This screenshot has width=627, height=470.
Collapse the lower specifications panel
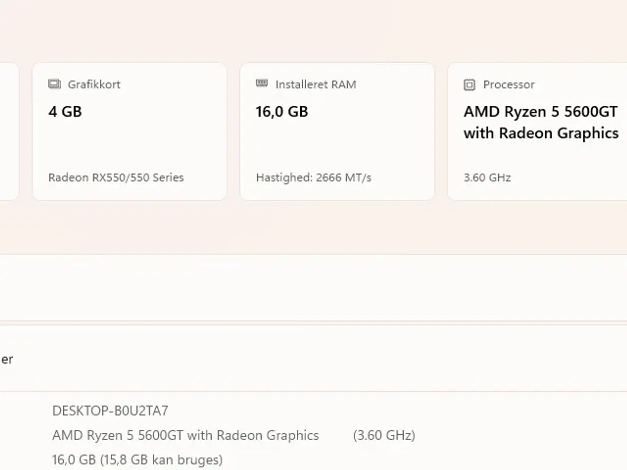pos(313,359)
